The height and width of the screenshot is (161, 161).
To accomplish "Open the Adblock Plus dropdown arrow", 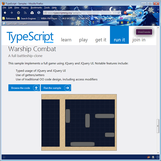I will 128,13.
